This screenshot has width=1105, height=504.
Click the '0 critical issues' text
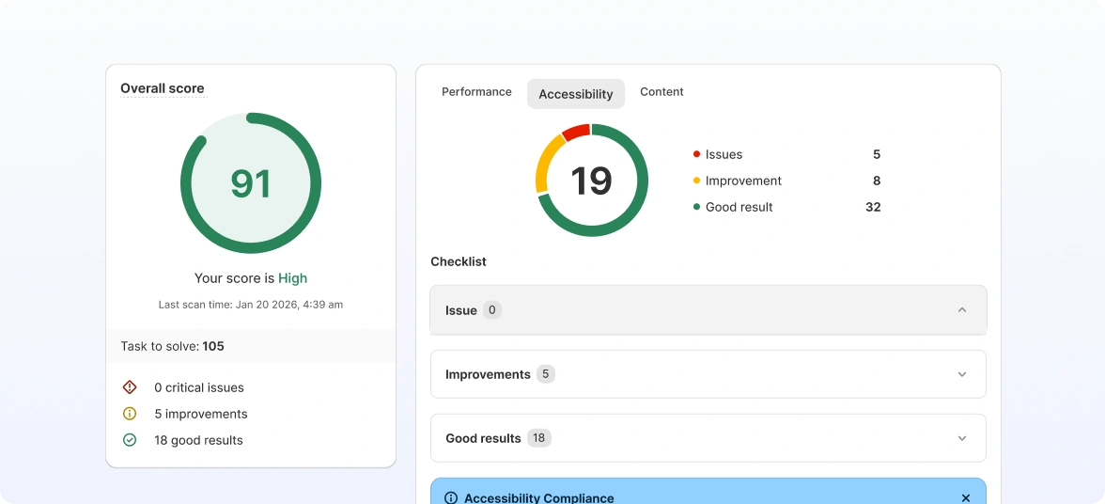(x=199, y=387)
